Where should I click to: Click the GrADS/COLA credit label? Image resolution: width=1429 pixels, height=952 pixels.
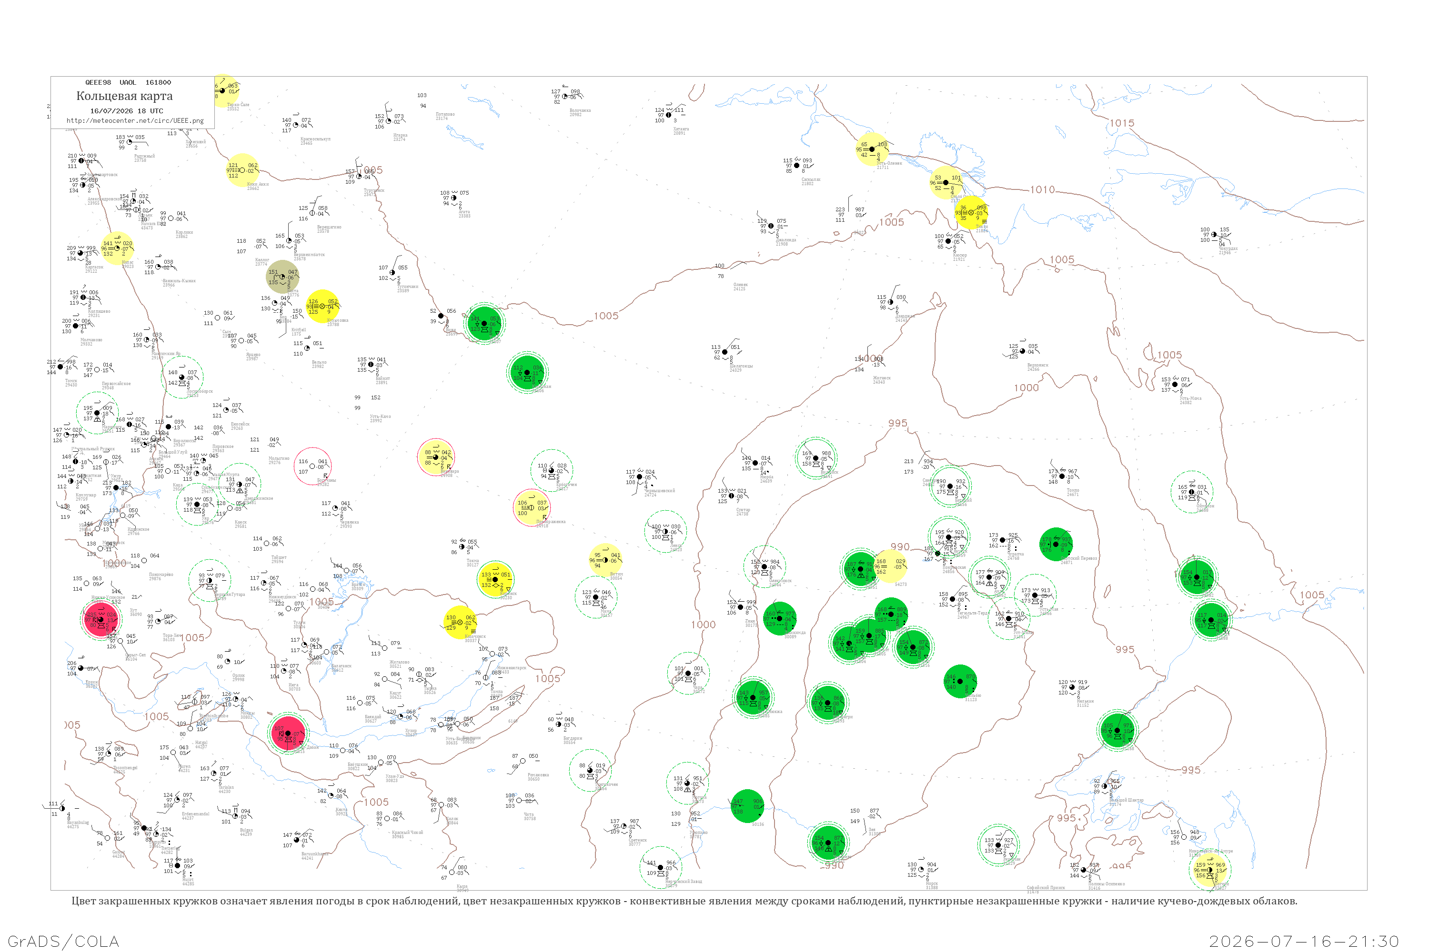tap(63, 941)
